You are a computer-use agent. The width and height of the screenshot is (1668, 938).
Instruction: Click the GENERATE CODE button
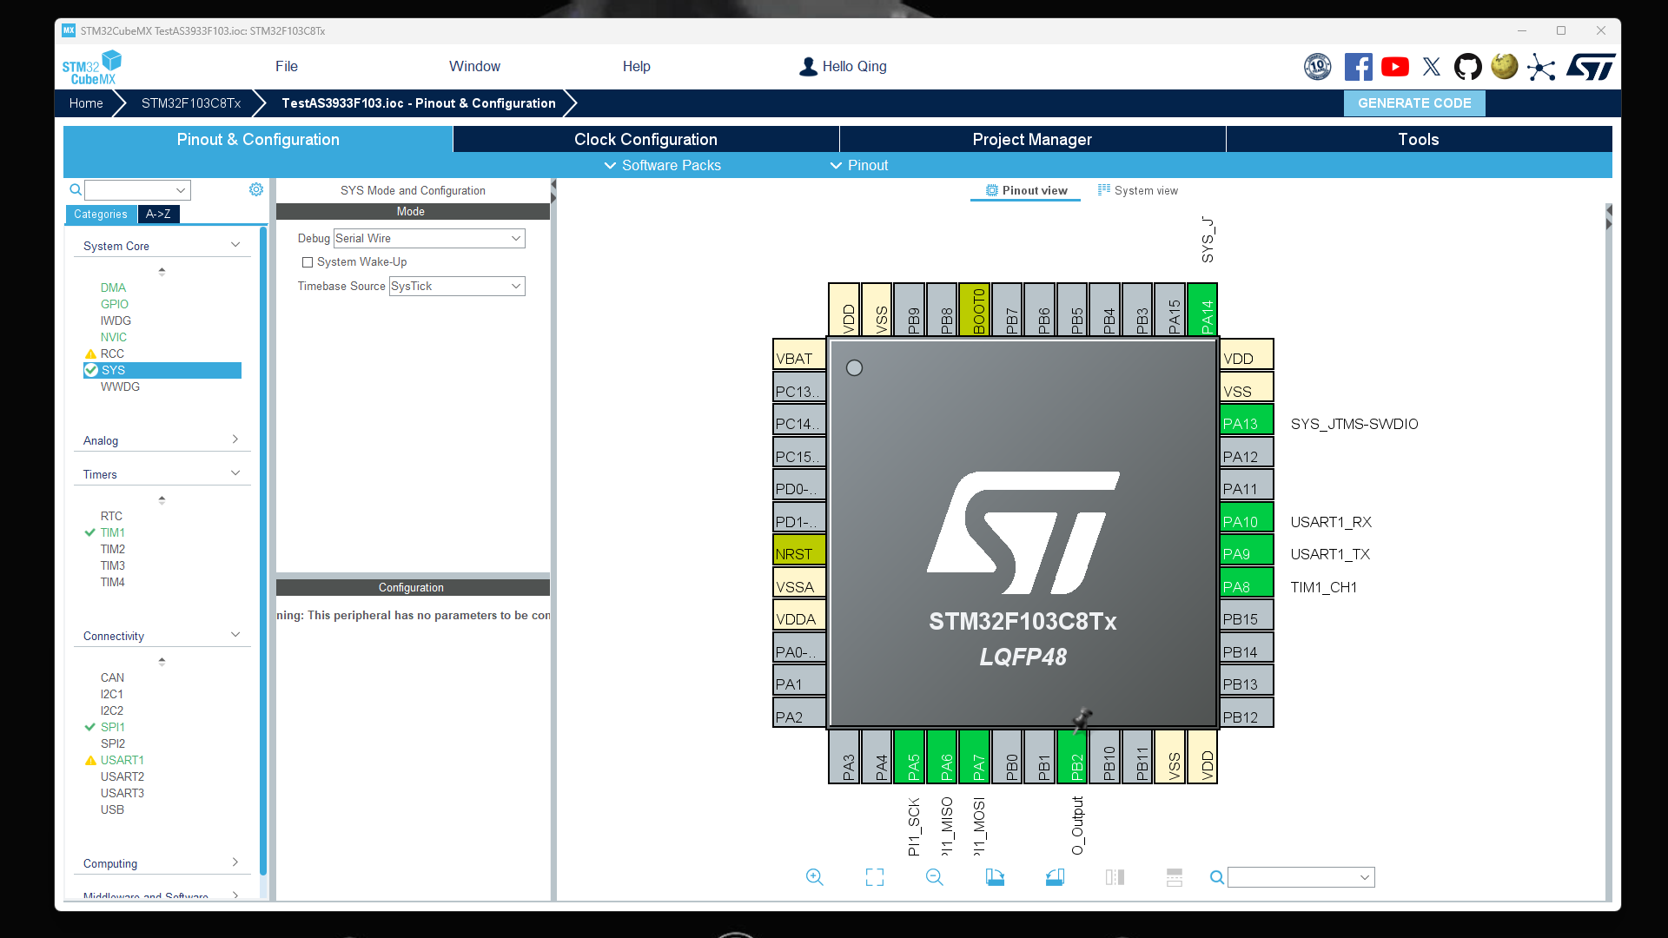point(1413,102)
